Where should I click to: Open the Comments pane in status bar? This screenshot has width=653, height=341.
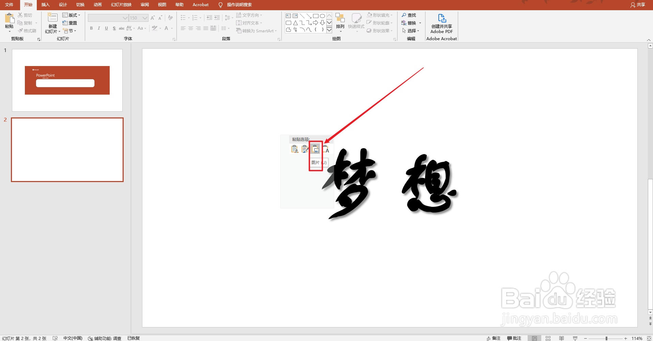click(x=514, y=338)
